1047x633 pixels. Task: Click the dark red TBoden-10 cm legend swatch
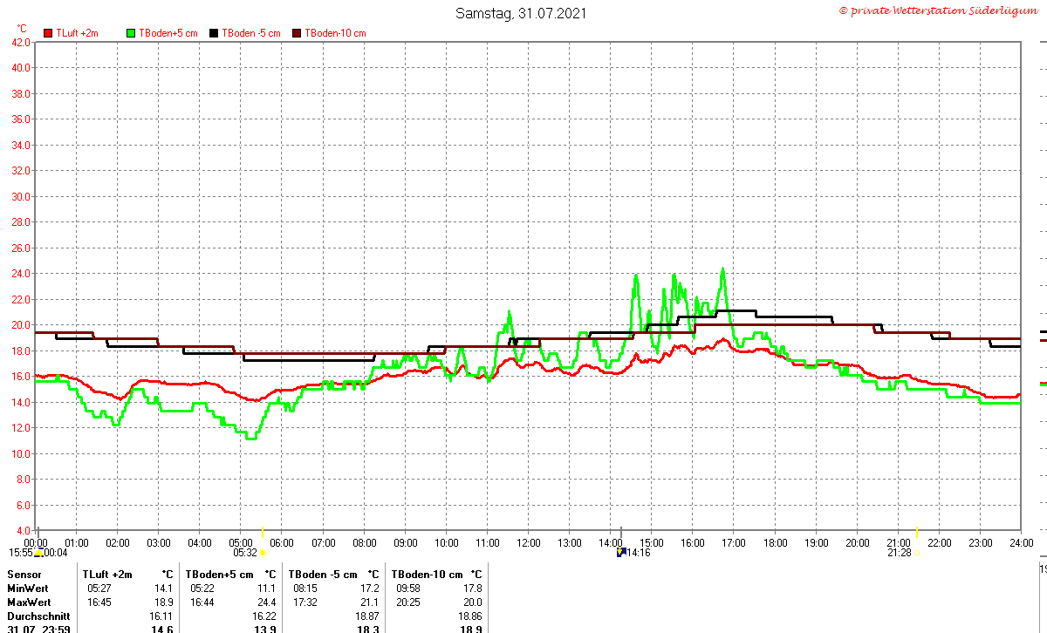296,33
